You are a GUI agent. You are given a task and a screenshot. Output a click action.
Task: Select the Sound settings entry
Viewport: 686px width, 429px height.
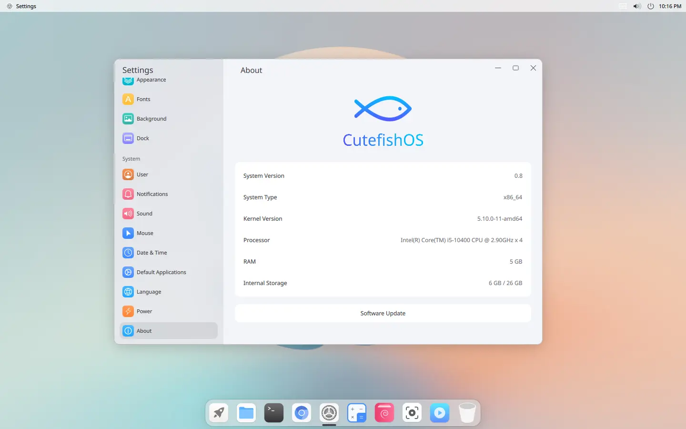(144, 214)
